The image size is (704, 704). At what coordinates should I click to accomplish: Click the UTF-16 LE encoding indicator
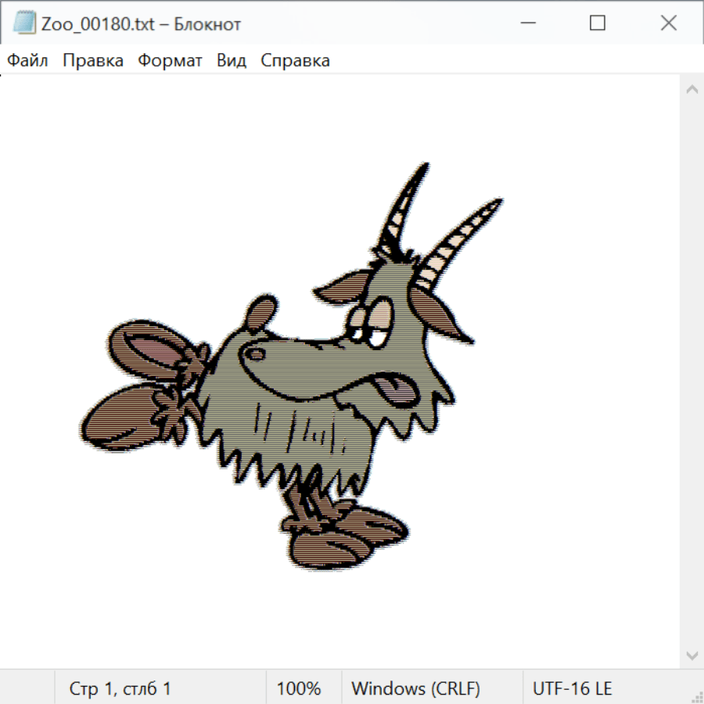[x=572, y=688]
